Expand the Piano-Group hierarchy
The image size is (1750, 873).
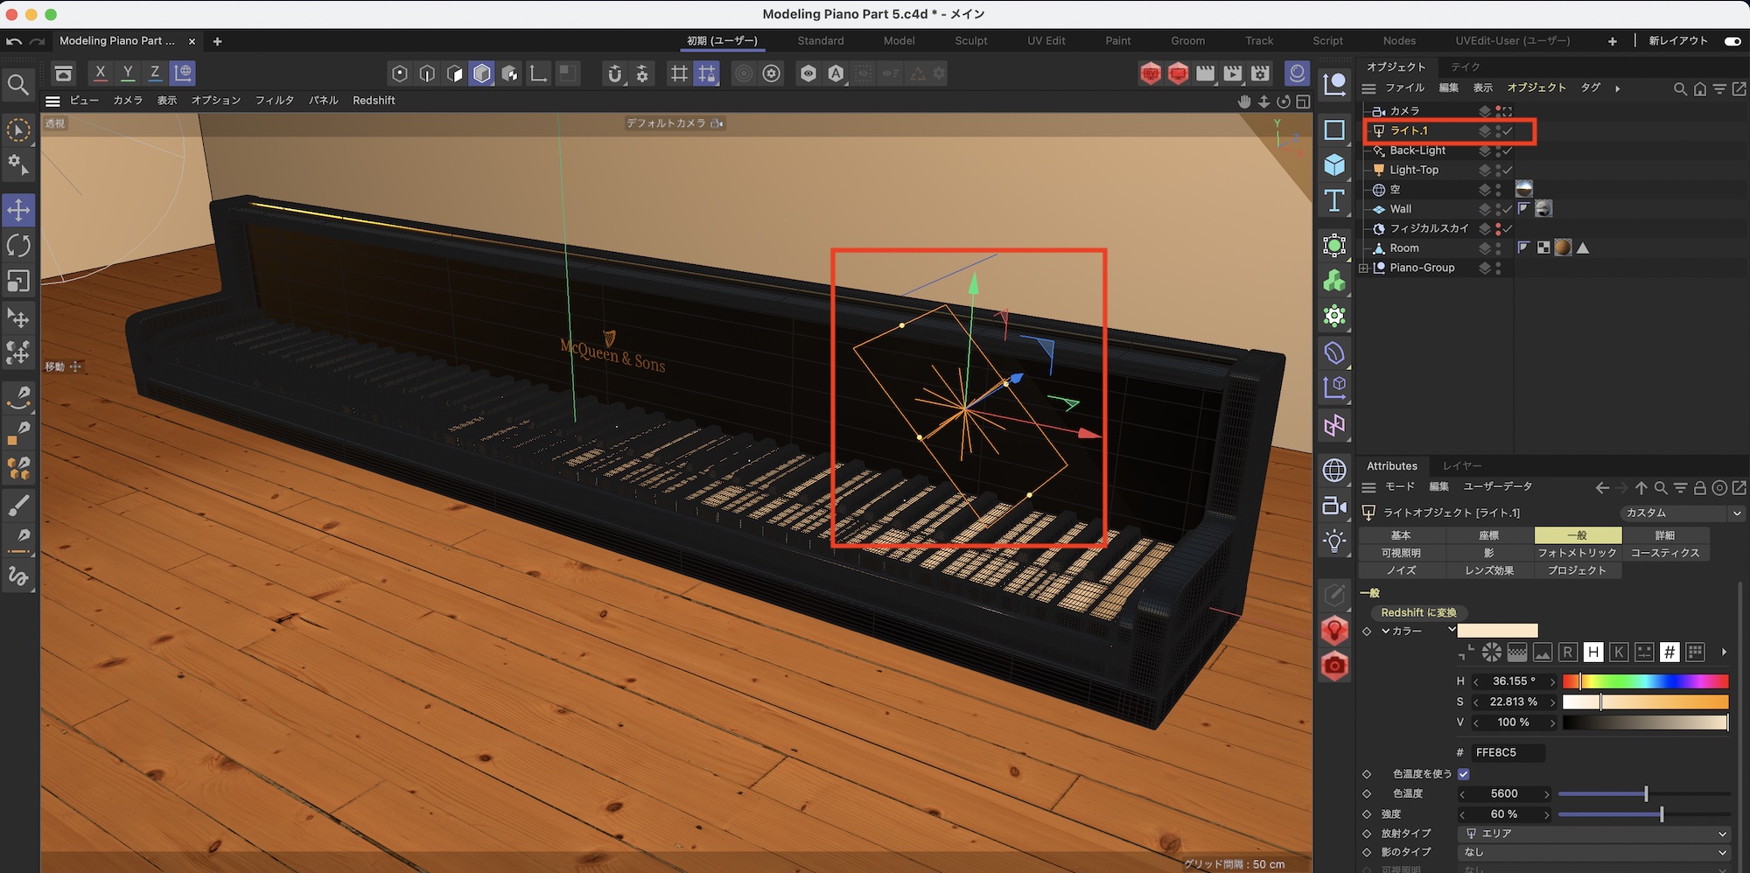(x=1363, y=269)
